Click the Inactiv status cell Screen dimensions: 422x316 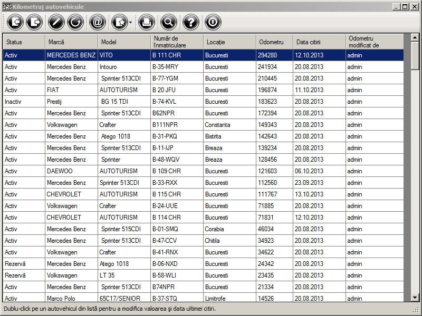[x=24, y=102]
